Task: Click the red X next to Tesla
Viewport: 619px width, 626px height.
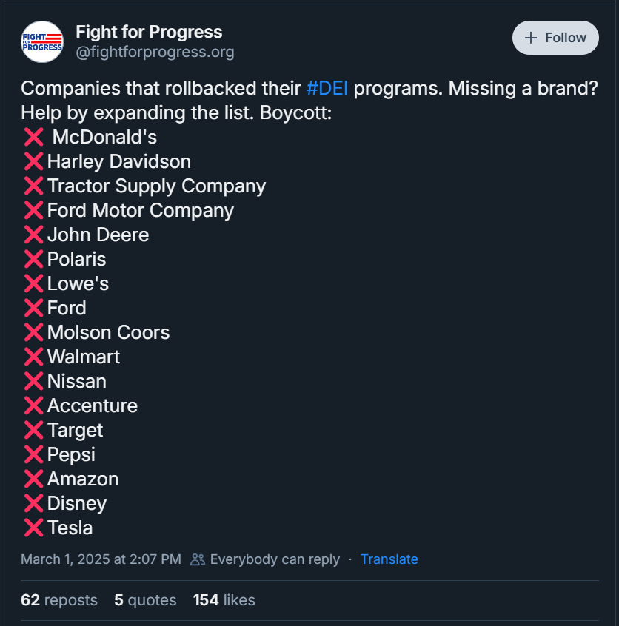Action: (33, 528)
